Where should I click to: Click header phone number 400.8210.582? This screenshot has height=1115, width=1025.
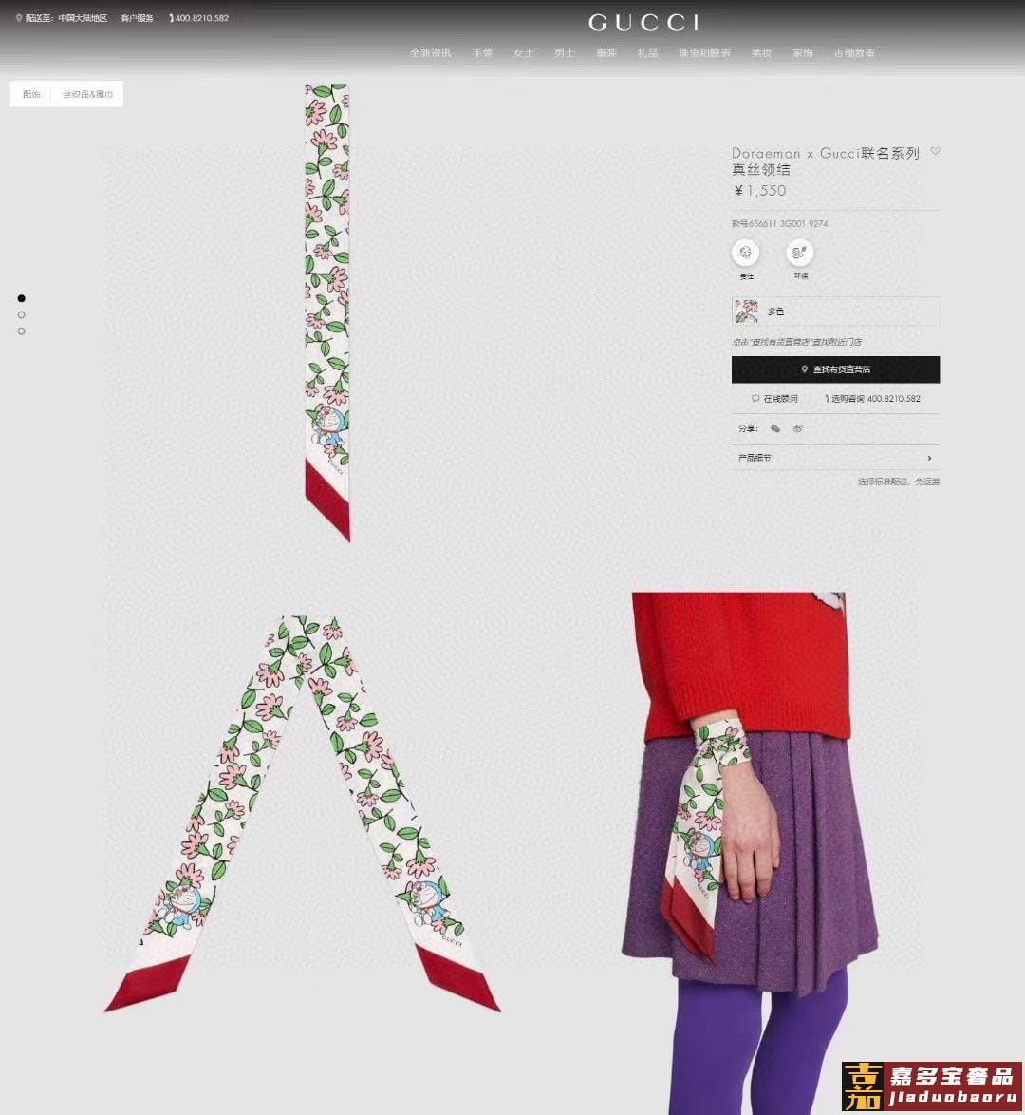click(x=198, y=18)
